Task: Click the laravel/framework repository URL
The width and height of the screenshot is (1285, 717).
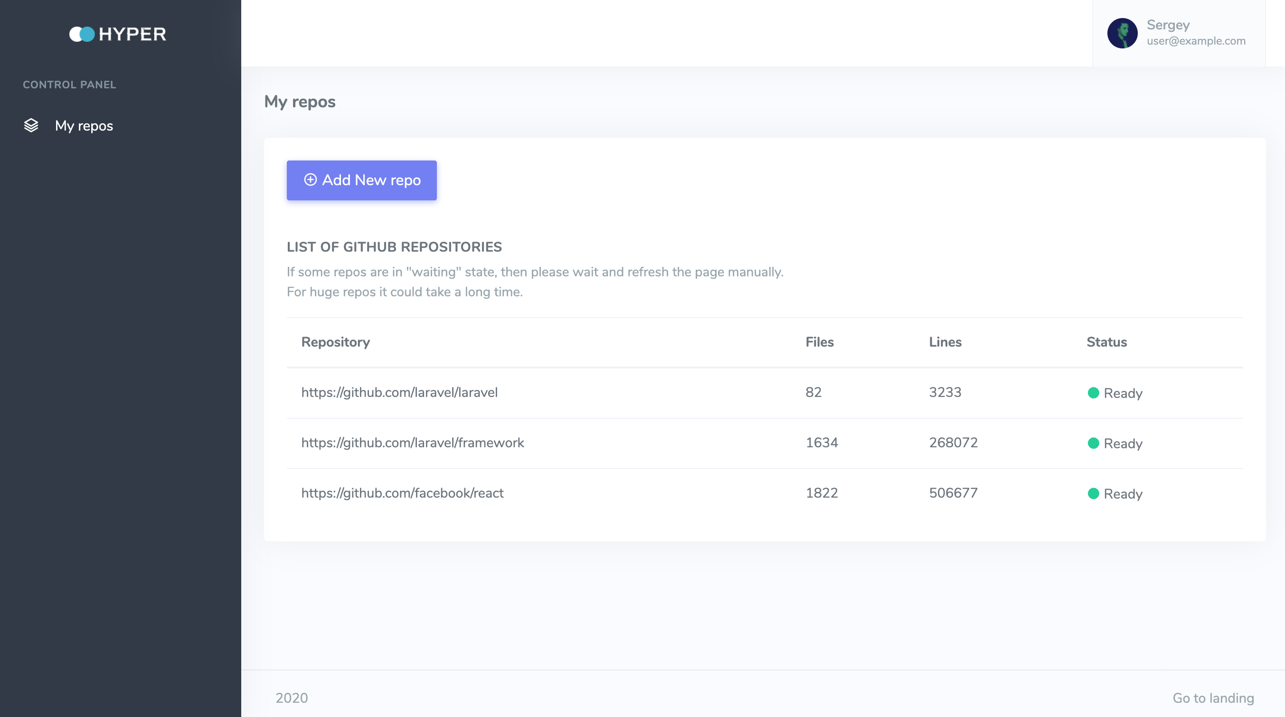Action: [x=413, y=443]
